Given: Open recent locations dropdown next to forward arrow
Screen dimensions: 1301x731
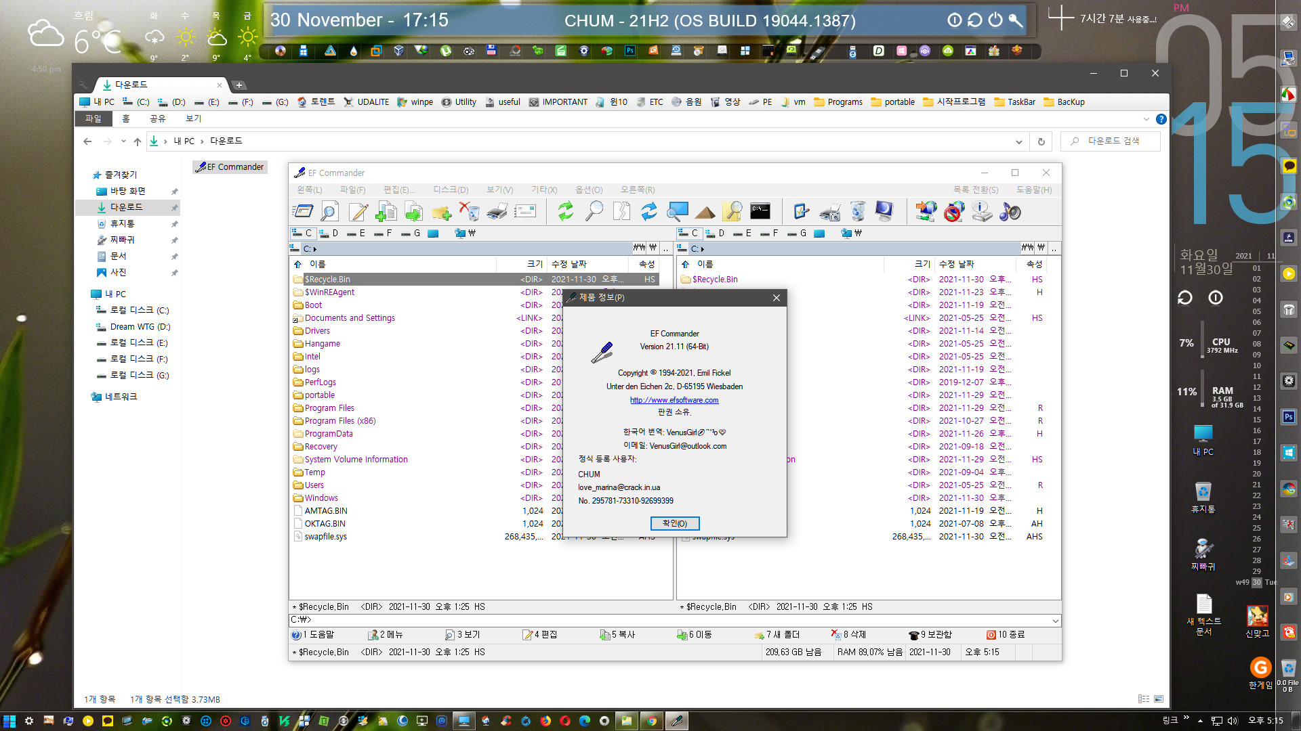Looking at the screenshot, I should click(x=123, y=141).
